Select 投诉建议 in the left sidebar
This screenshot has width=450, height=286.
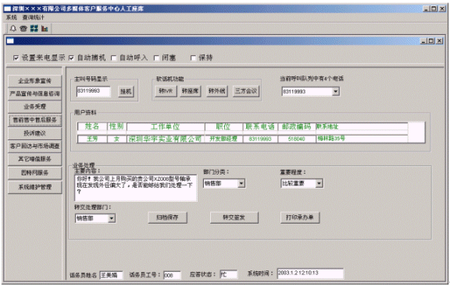coord(34,133)
